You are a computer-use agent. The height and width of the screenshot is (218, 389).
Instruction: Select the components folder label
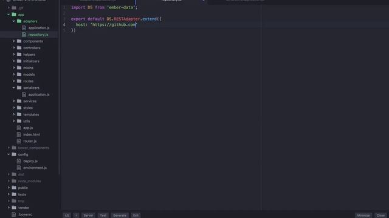[33, 41]
